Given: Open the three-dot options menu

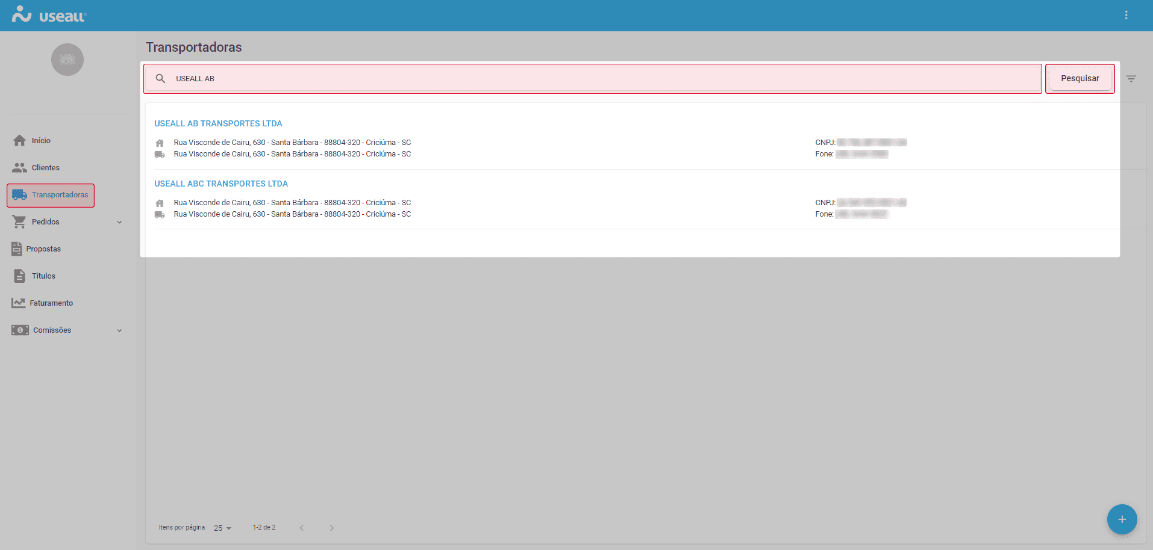Looking at the screenshot, I should (1126, 15).
